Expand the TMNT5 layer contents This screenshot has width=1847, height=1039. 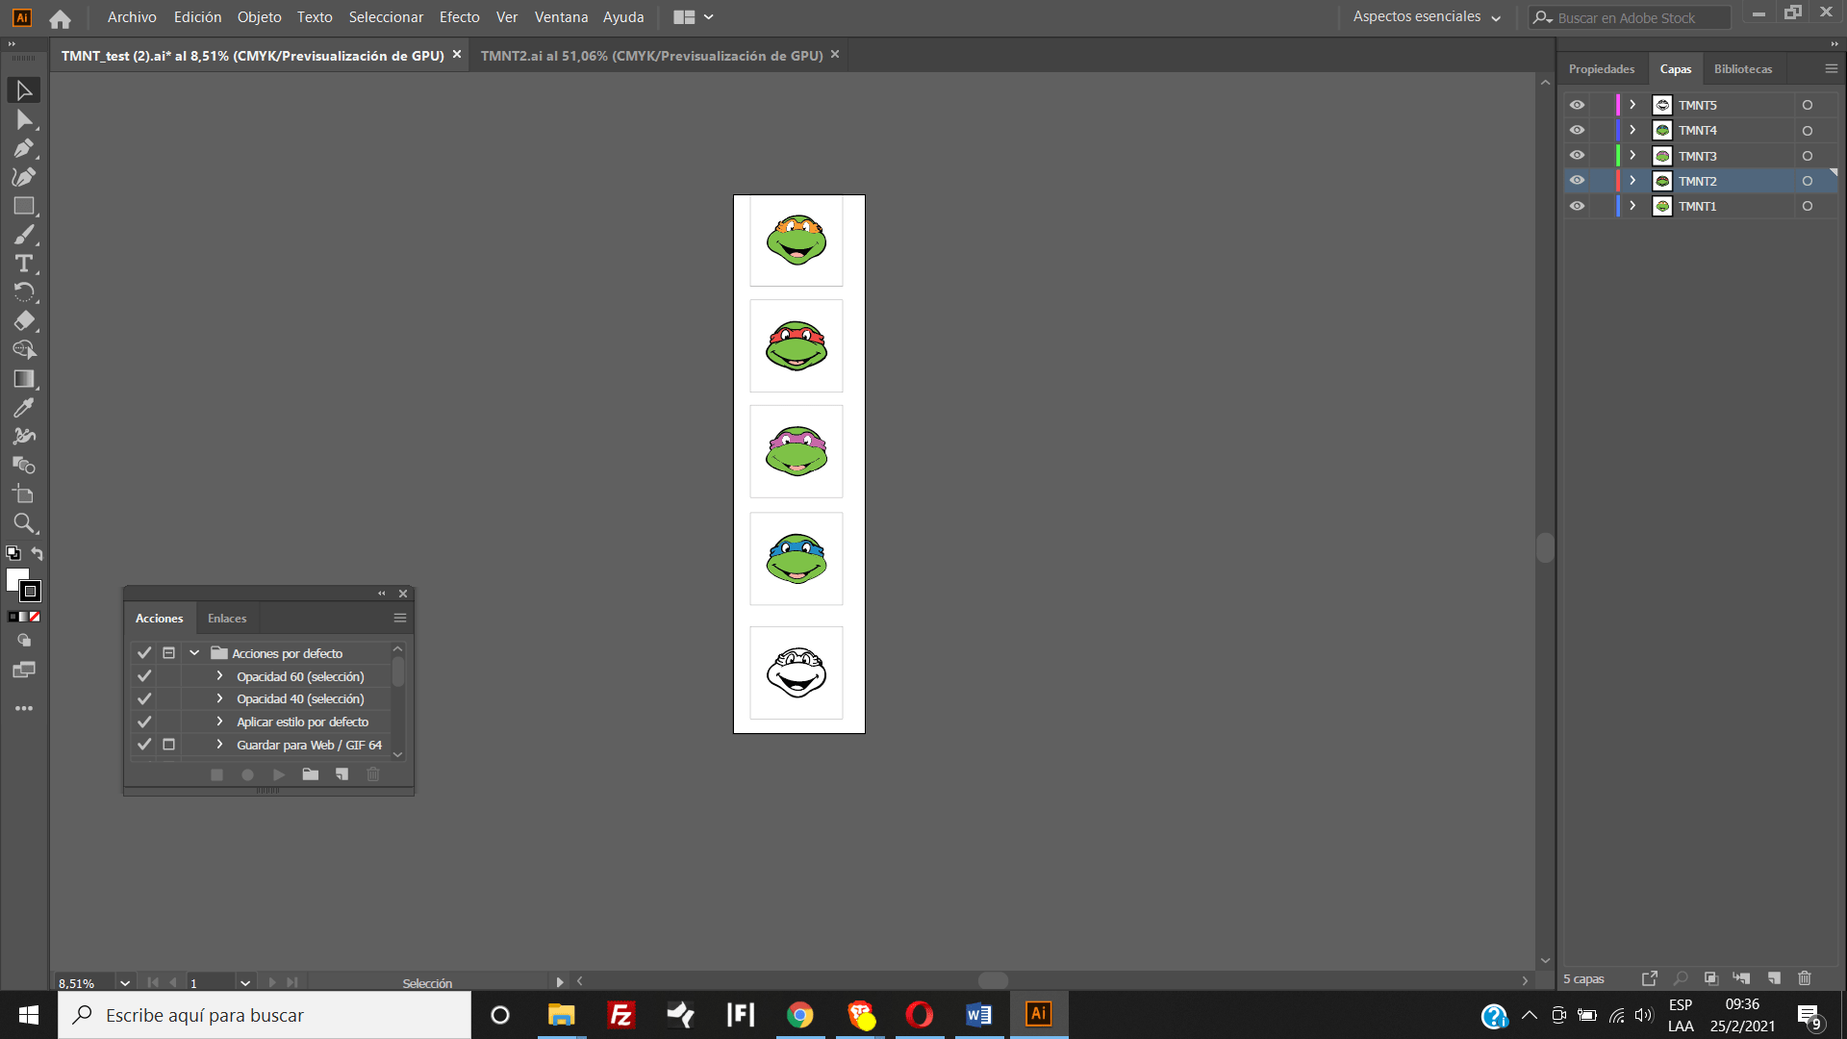[1632, 105]
